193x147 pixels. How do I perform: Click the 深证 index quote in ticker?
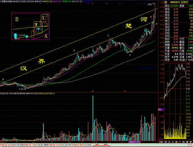(x=32, y=145)
